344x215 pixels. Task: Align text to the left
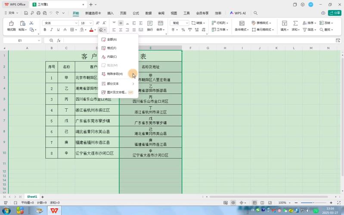(114, 30)
